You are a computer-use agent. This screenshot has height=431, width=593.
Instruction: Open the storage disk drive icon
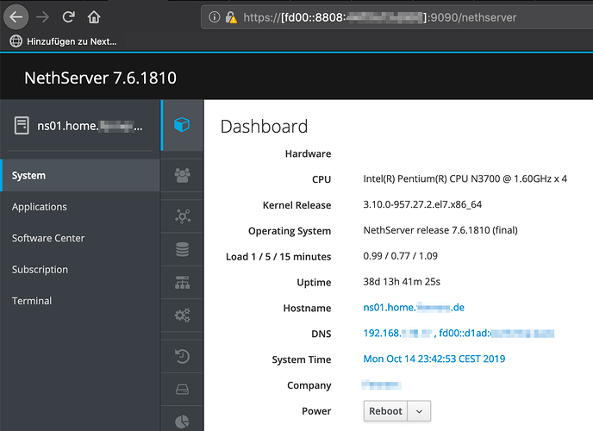pyautogui.click(x=182, y=389)
